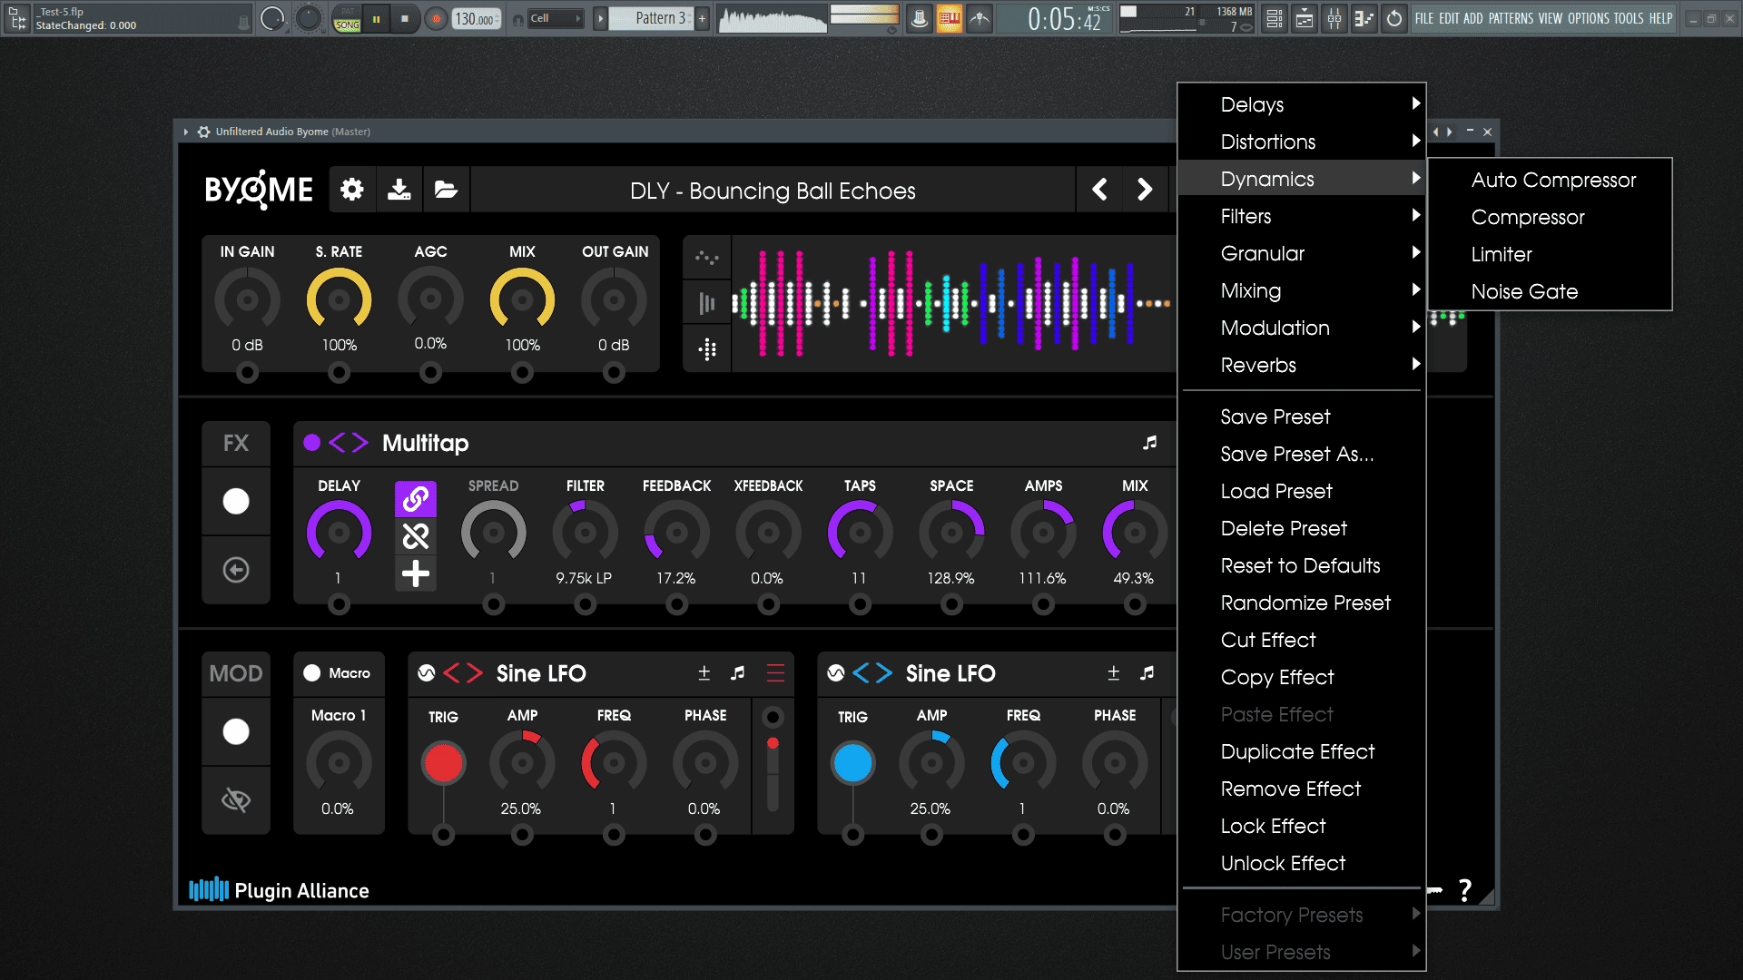Viewport: 1743px width, 980px height.
Task: Click the red Sine LFO note sync icon
Action: click(x=737, y=673)
